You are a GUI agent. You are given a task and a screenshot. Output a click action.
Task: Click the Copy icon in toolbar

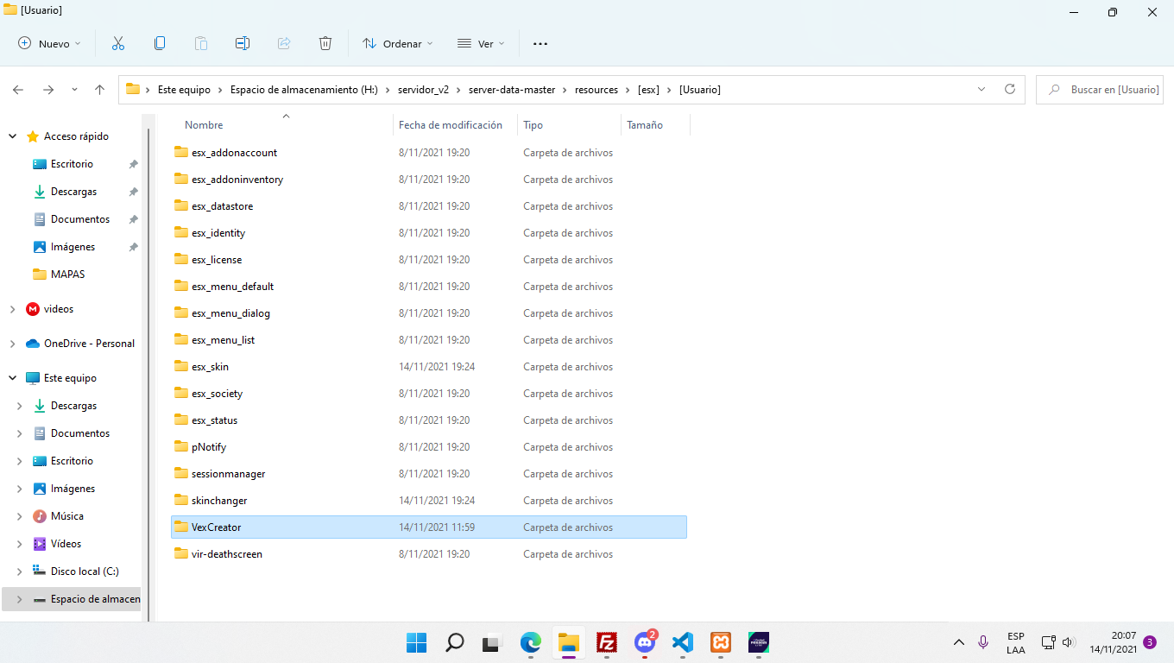[160, 43]
